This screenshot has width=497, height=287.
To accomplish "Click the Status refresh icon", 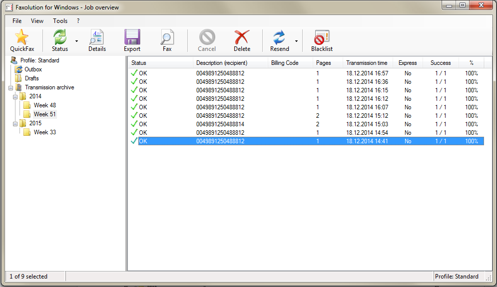I will pos(60,37).
